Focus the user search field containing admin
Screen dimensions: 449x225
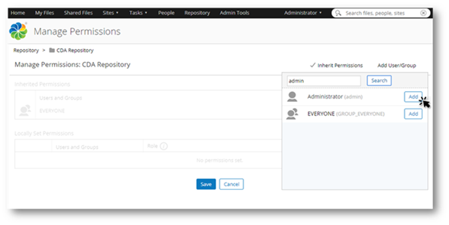[323, 80]
